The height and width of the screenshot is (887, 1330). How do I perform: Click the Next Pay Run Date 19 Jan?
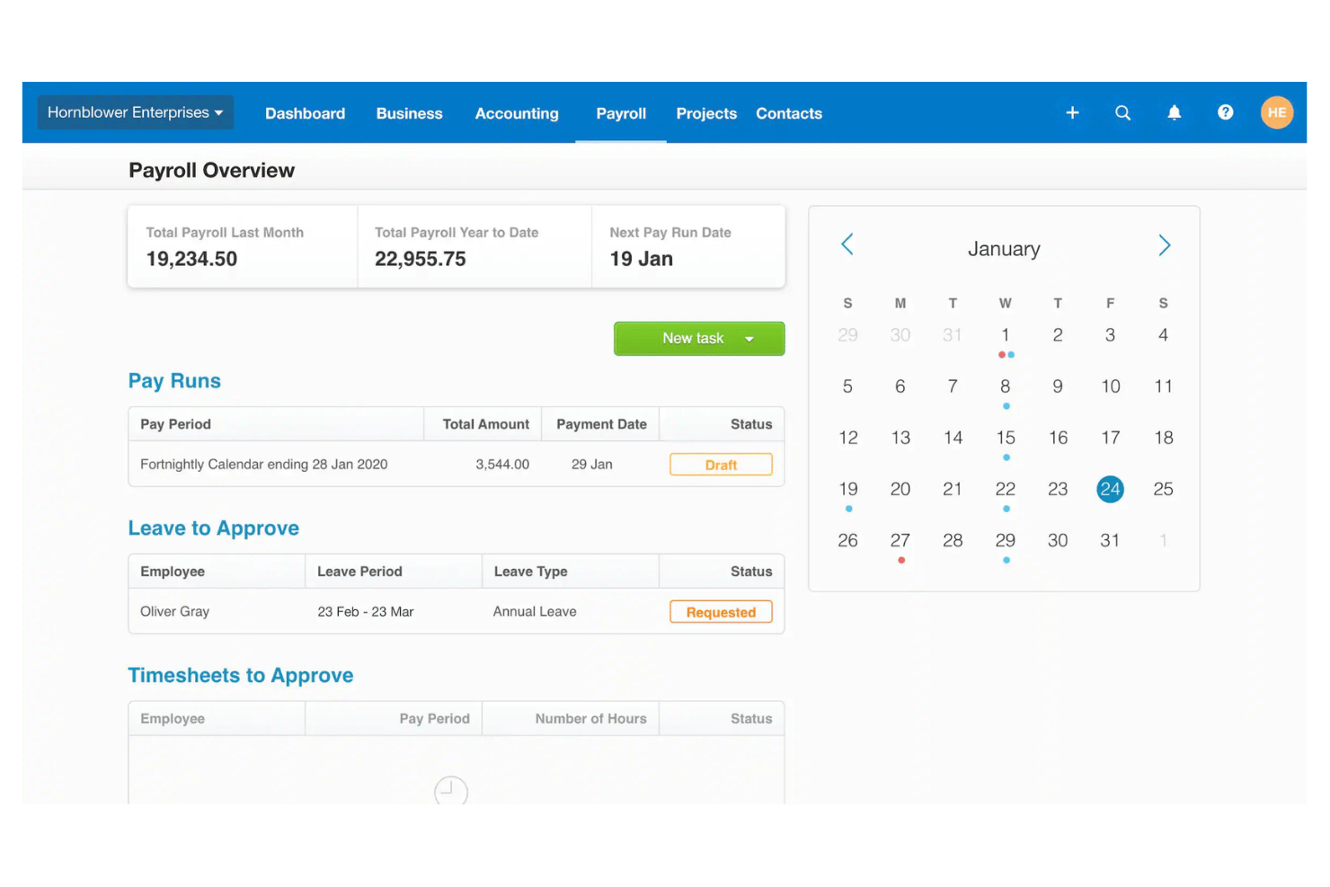(642, 259)
